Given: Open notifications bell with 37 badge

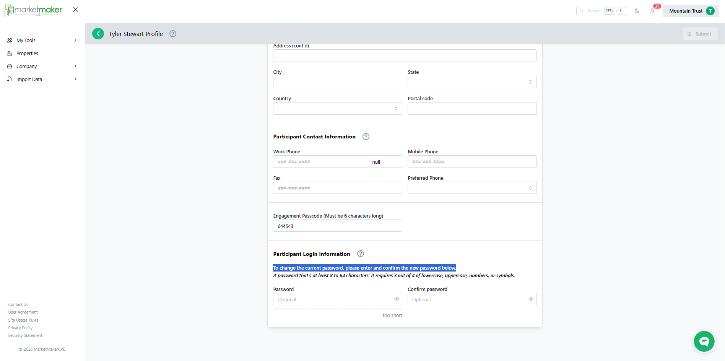Looking at the screenshot, I should tap(652, 11).
